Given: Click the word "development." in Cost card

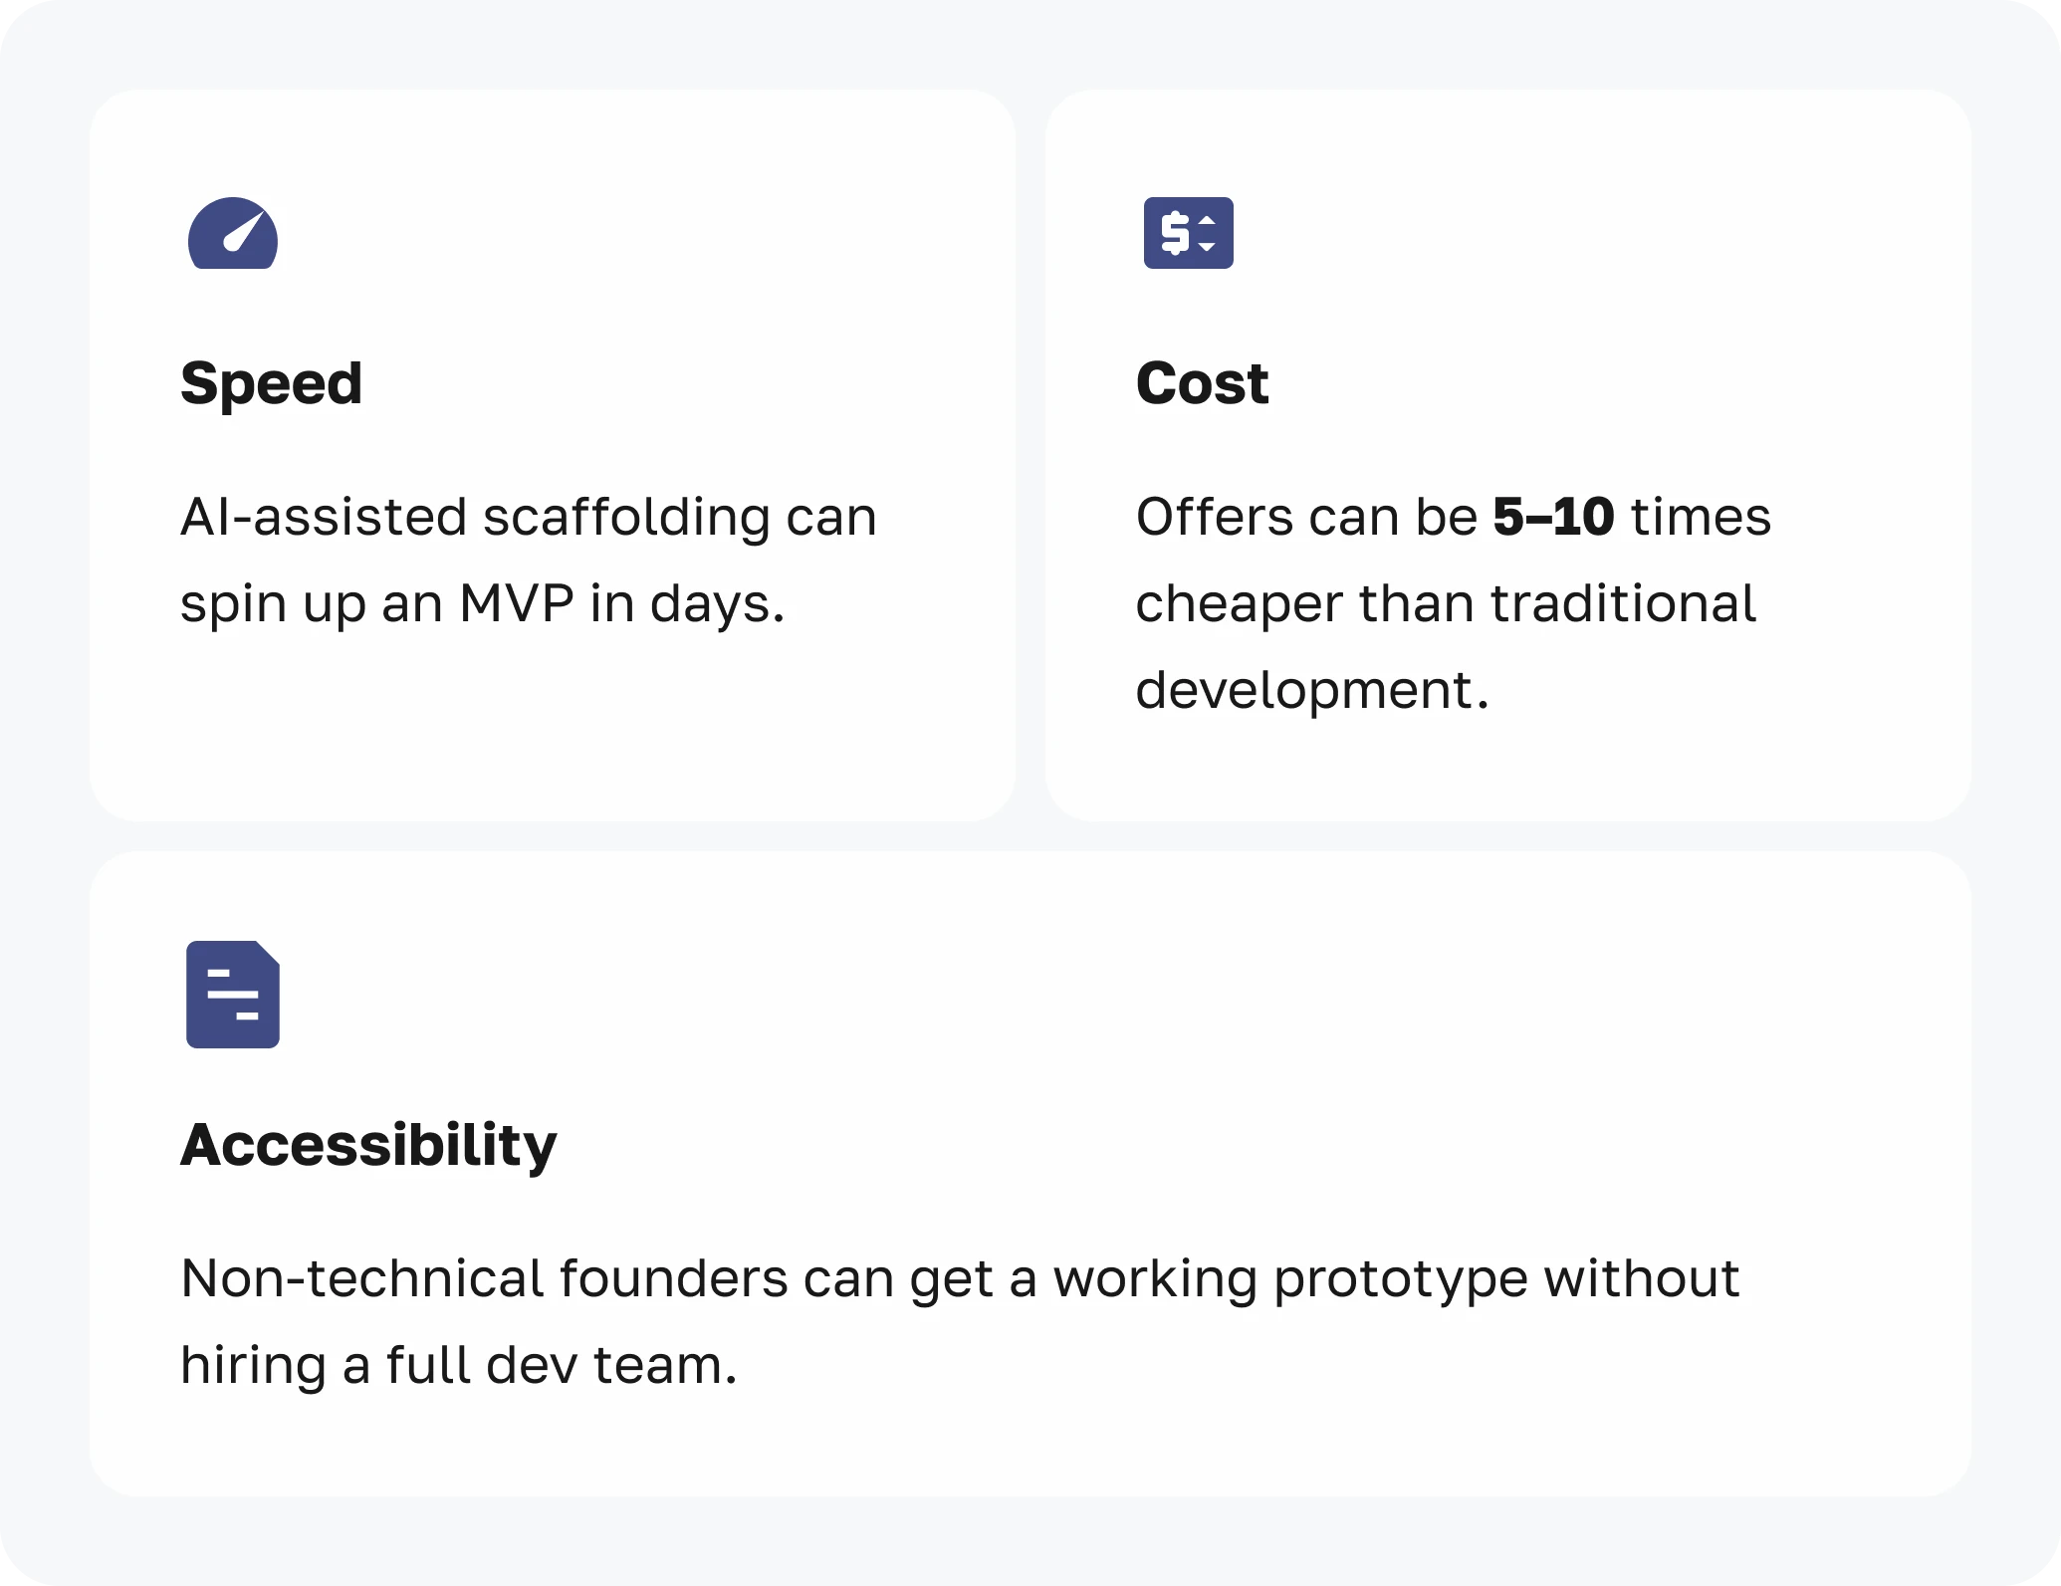Looking at the screenshot, I should (1312, 690).
